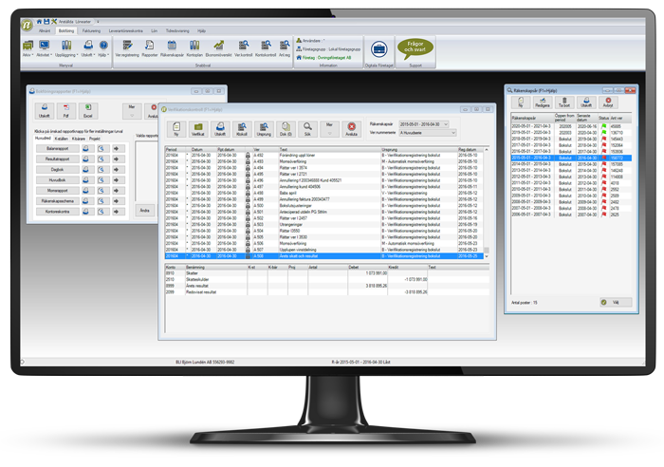Export report using the Excel icon
This screenshot has width=664, height=467.
point(89,112)
